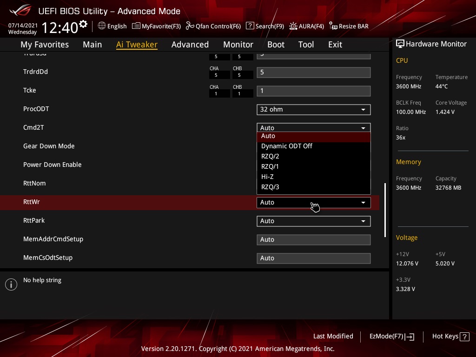Toggle the Resize BAR icon
476x357 pixels.
[333, 26]
